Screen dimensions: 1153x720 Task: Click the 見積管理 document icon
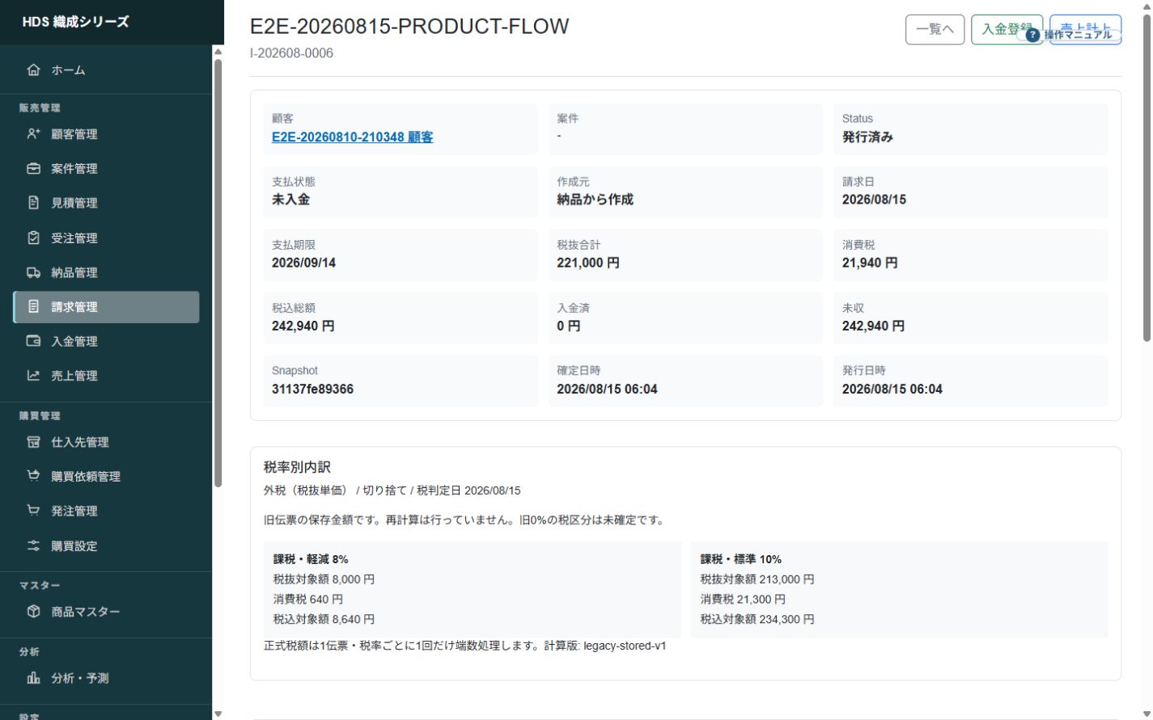(33, 203)
